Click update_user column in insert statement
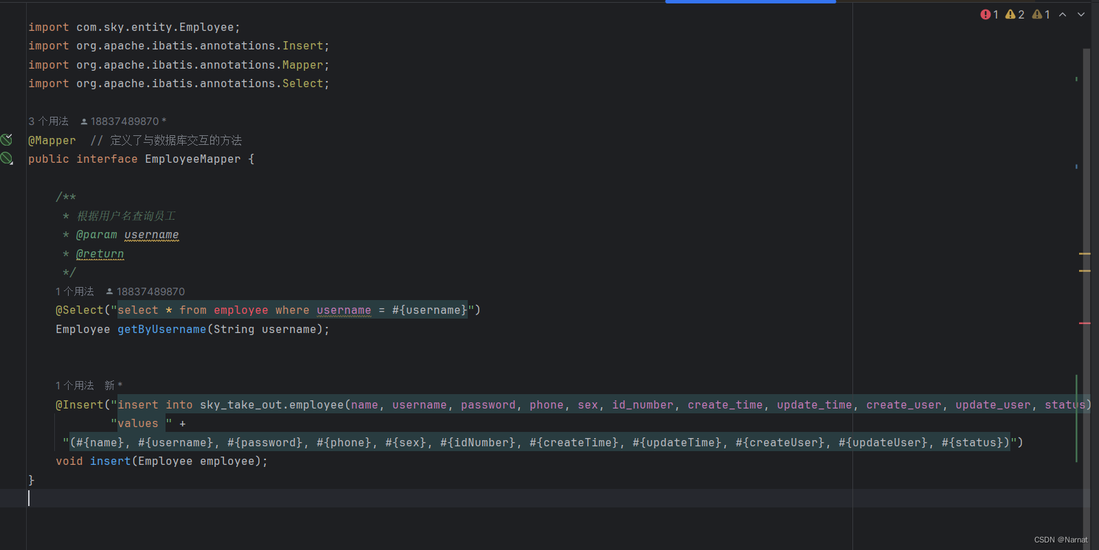Image resolution: width=1099 pixels, height=550 pixels. click(x=993, y=405)
